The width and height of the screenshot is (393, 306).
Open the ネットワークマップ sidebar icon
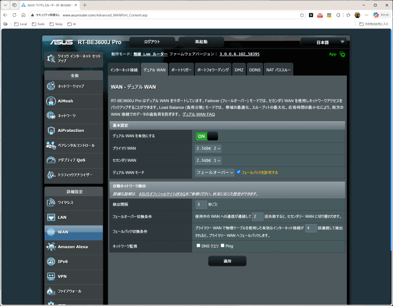click(x=51, y=86)
